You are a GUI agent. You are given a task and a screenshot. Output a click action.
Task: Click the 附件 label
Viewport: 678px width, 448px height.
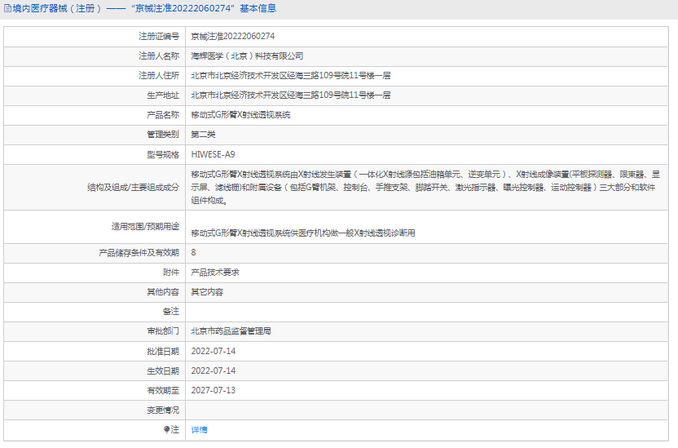tap(171, 273)
